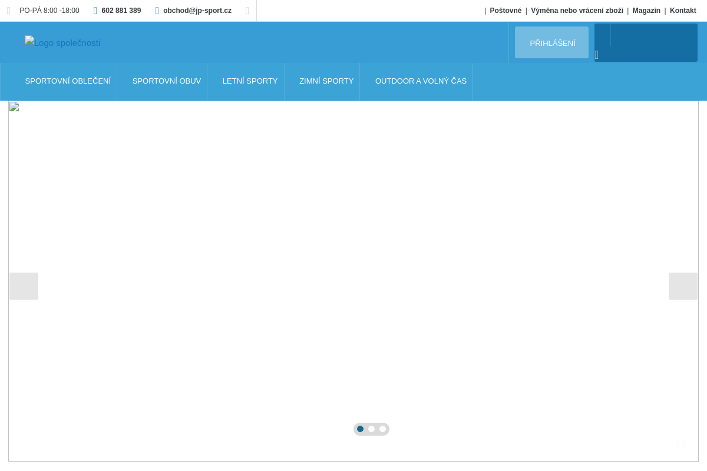Click the phone icon beside 602 881 389
This screenshot has width=707, height=471.
click(95, 11)
